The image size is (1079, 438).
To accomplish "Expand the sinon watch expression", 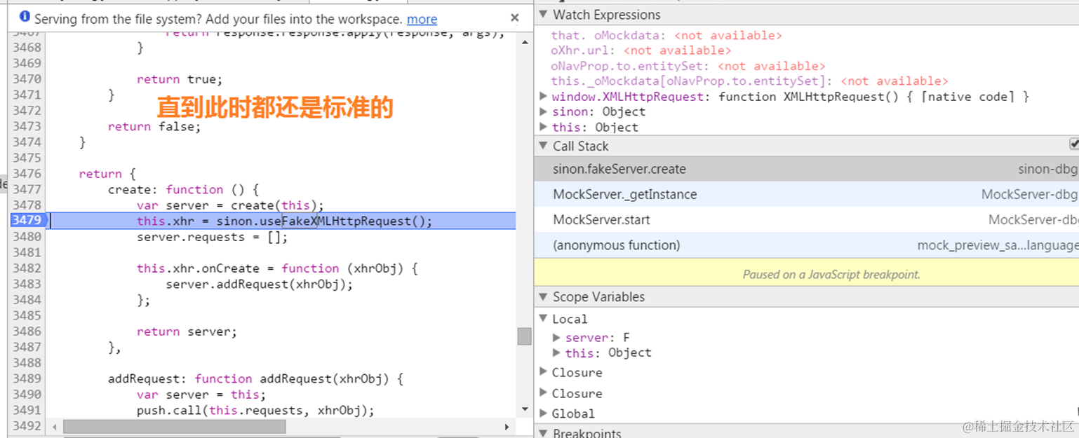I will [x=544, y=111].
